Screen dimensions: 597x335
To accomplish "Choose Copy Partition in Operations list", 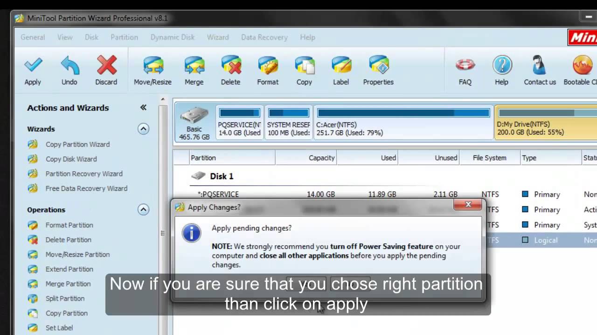I will click(66, 313).
